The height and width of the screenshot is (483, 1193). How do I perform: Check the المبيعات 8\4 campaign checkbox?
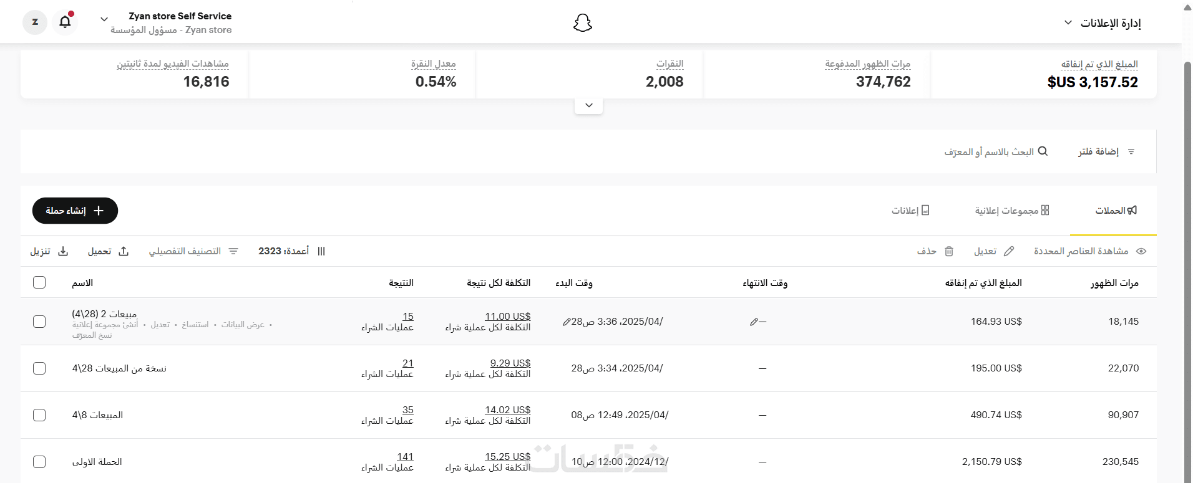tap(39, 415)
